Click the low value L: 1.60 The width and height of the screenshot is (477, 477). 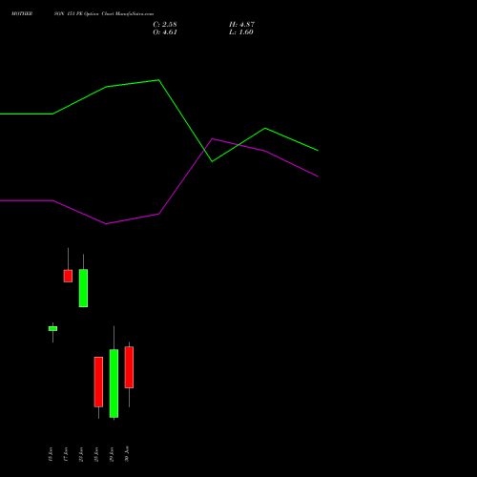click(241, 32)
